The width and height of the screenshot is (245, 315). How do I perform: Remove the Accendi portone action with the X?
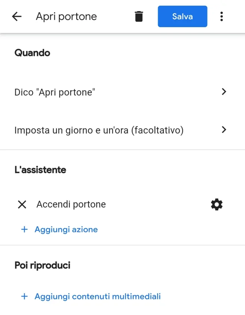[x=22, y=204]
